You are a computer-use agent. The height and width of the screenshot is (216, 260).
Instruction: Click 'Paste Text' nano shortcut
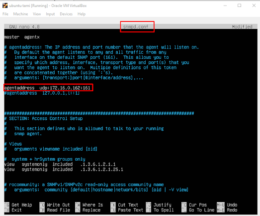[x=127, y=210]
